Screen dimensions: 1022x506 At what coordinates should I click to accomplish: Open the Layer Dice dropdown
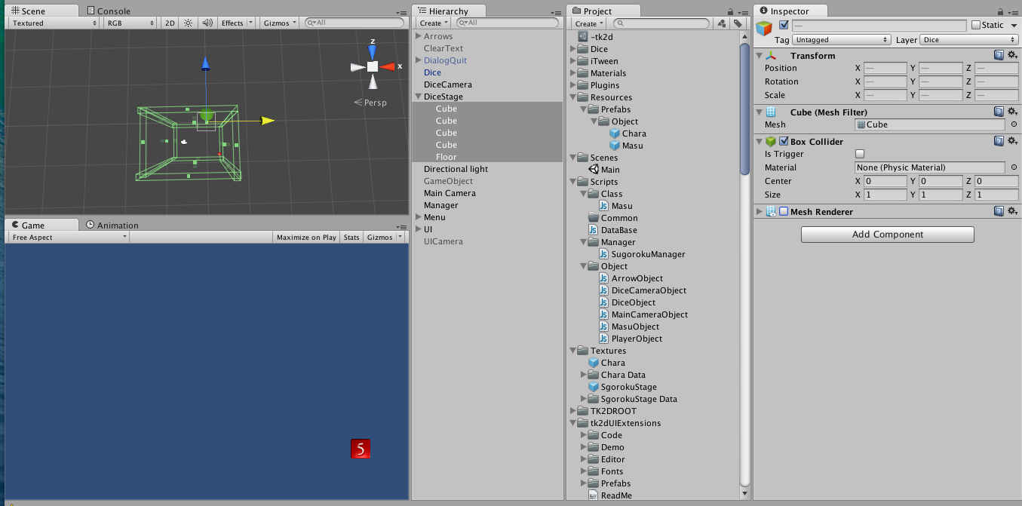(x=969, y=39)
